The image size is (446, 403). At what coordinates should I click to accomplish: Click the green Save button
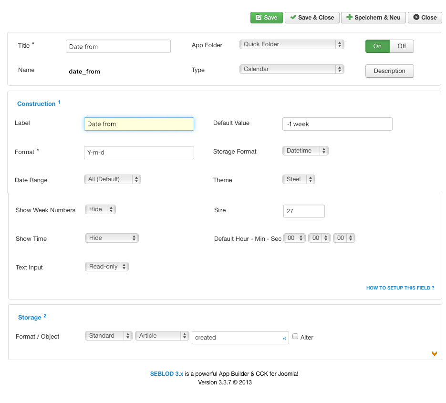tap(266, 18)
